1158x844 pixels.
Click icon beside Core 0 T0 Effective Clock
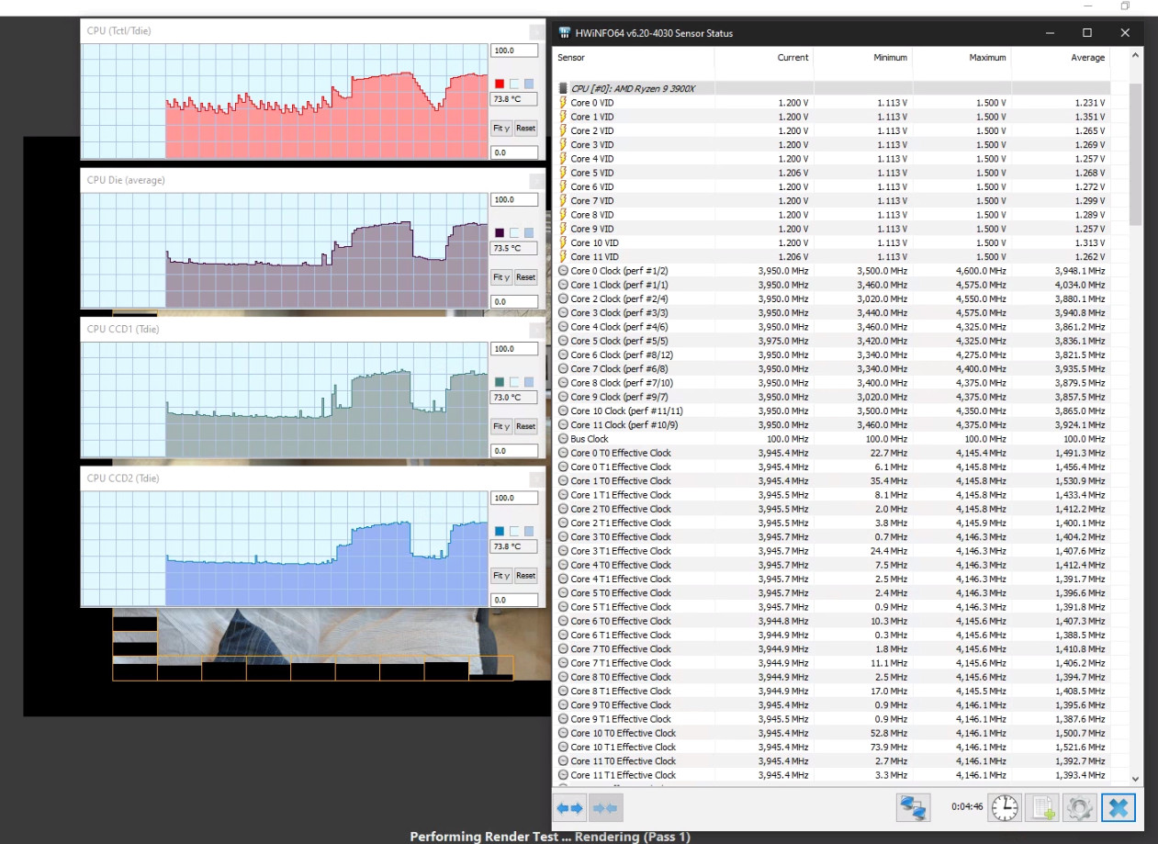(x=563, y=453)
